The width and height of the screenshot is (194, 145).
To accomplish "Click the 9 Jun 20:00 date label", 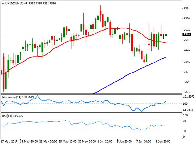I will click(x=163, y=141).
